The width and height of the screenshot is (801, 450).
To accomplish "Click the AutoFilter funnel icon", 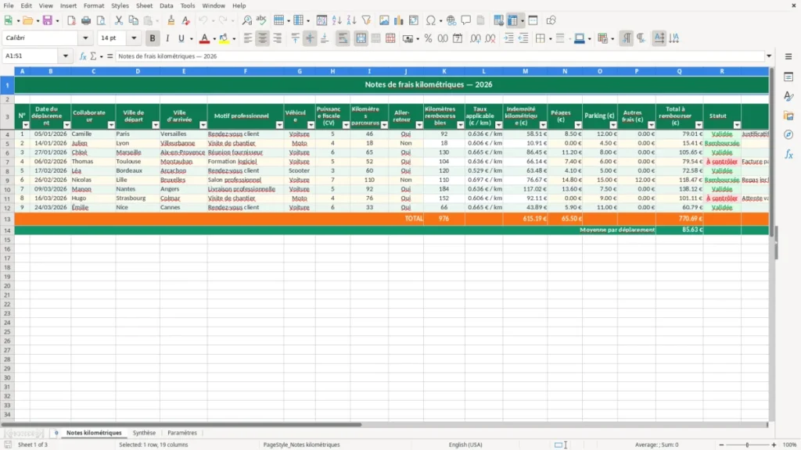I will click(x=366, y=20).
